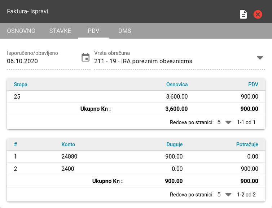Open rows-per-page dropdown in Stopa table
The image size is (272, 208).
[x=224, y=122]
